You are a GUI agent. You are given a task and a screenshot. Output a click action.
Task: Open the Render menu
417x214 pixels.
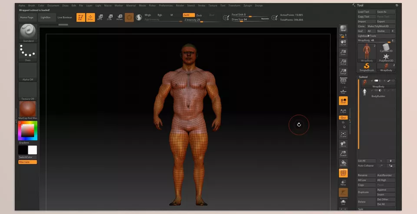[x=180, y=6]
